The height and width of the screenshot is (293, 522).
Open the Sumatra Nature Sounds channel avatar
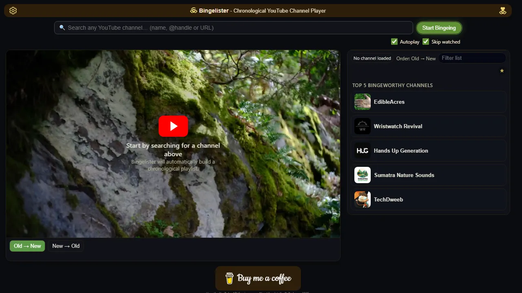[362, 175]
